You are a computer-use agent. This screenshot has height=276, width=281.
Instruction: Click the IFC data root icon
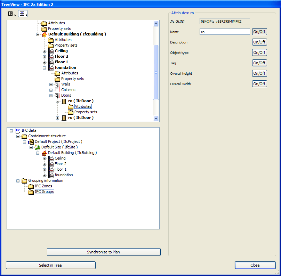pyautogui.click(x=18, y=131)
